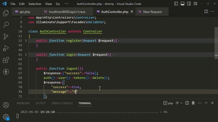Create a new terminal with plus icon
The width and height of the screenshot is (218, 122).
coord(177,103)
